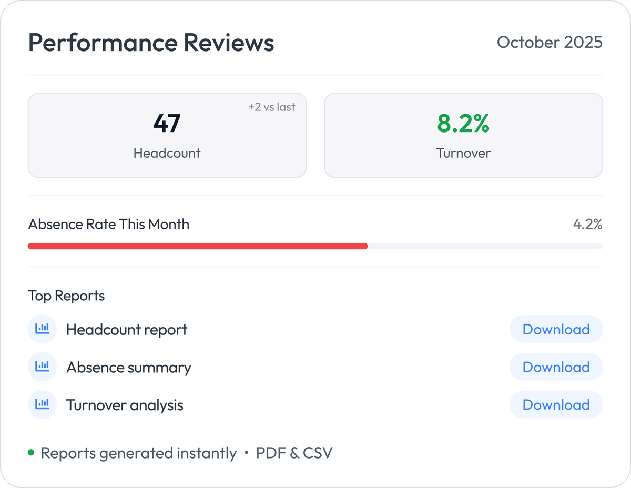The image size is (631, 488).
Task: Click the 'PDF & CSV' format text
Action: 294,452
